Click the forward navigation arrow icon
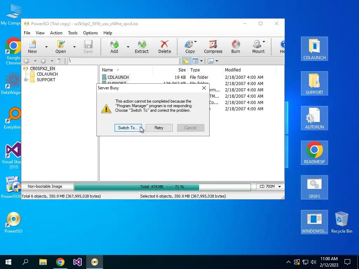359x269 pixels. tap(43, 61)
